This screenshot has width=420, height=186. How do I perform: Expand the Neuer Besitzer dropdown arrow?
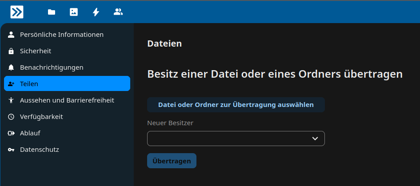[x=315, y=139]
